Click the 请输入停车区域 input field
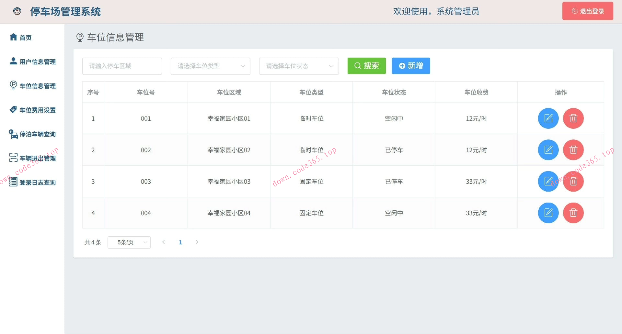The height and width of the screenshot is (334, 622). [122, 66]
